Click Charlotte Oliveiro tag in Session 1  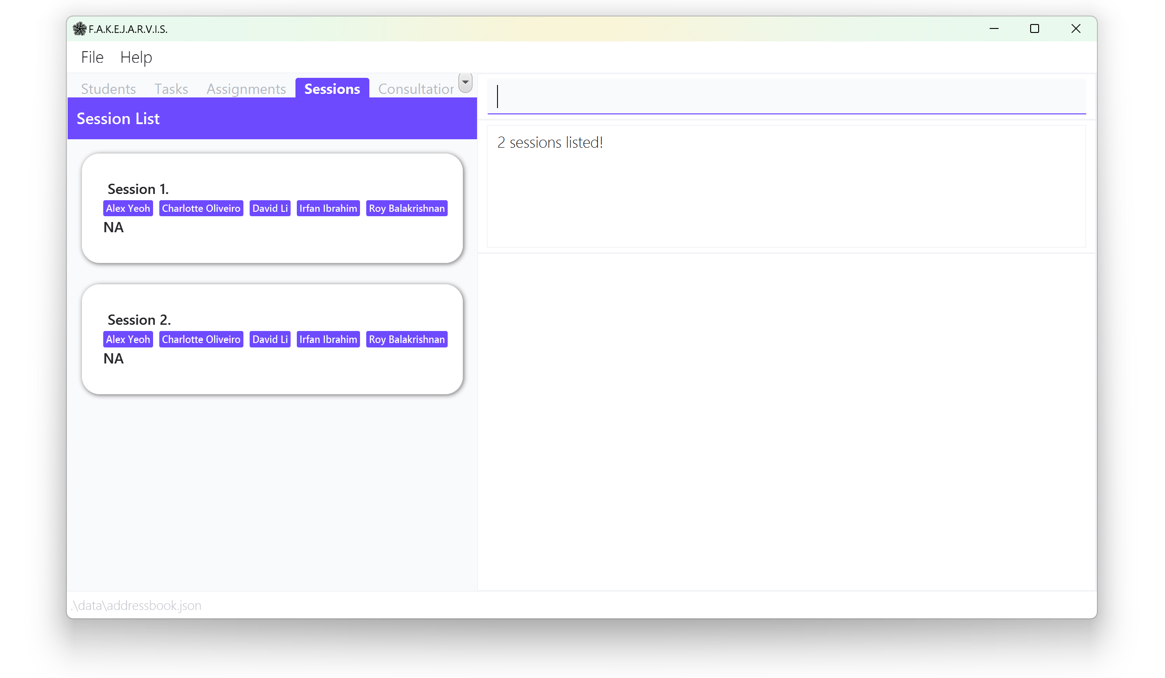pyautogui.click(x=201, y=209)
